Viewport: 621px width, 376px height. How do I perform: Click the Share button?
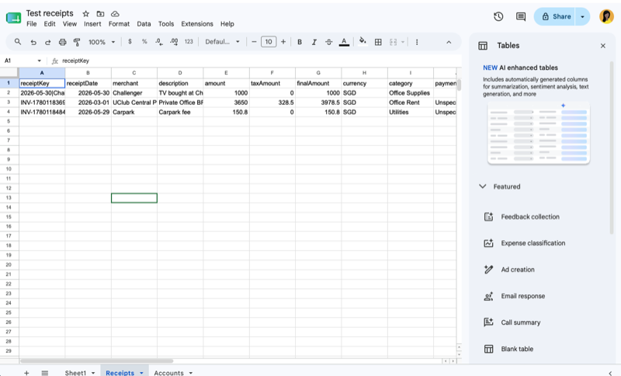[x=555, y=16]
